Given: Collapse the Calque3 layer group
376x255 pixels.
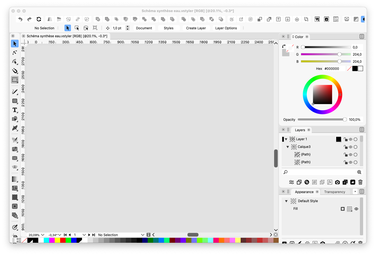Looking at the screenshot, I should (x=288, y=147).
